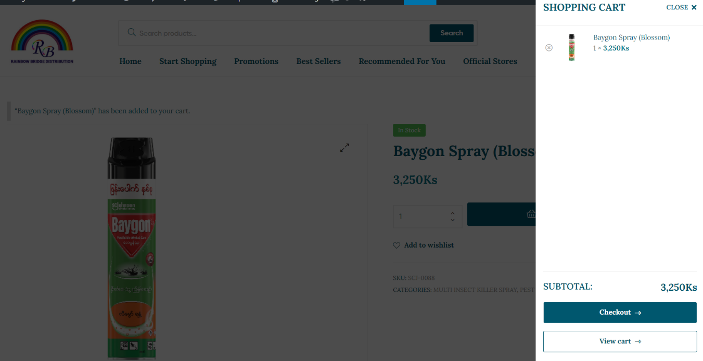Click the SUBTOTAL: label
Image resolution: width=703 pixels, height=361 pixels.
click(x=568, y=287)
